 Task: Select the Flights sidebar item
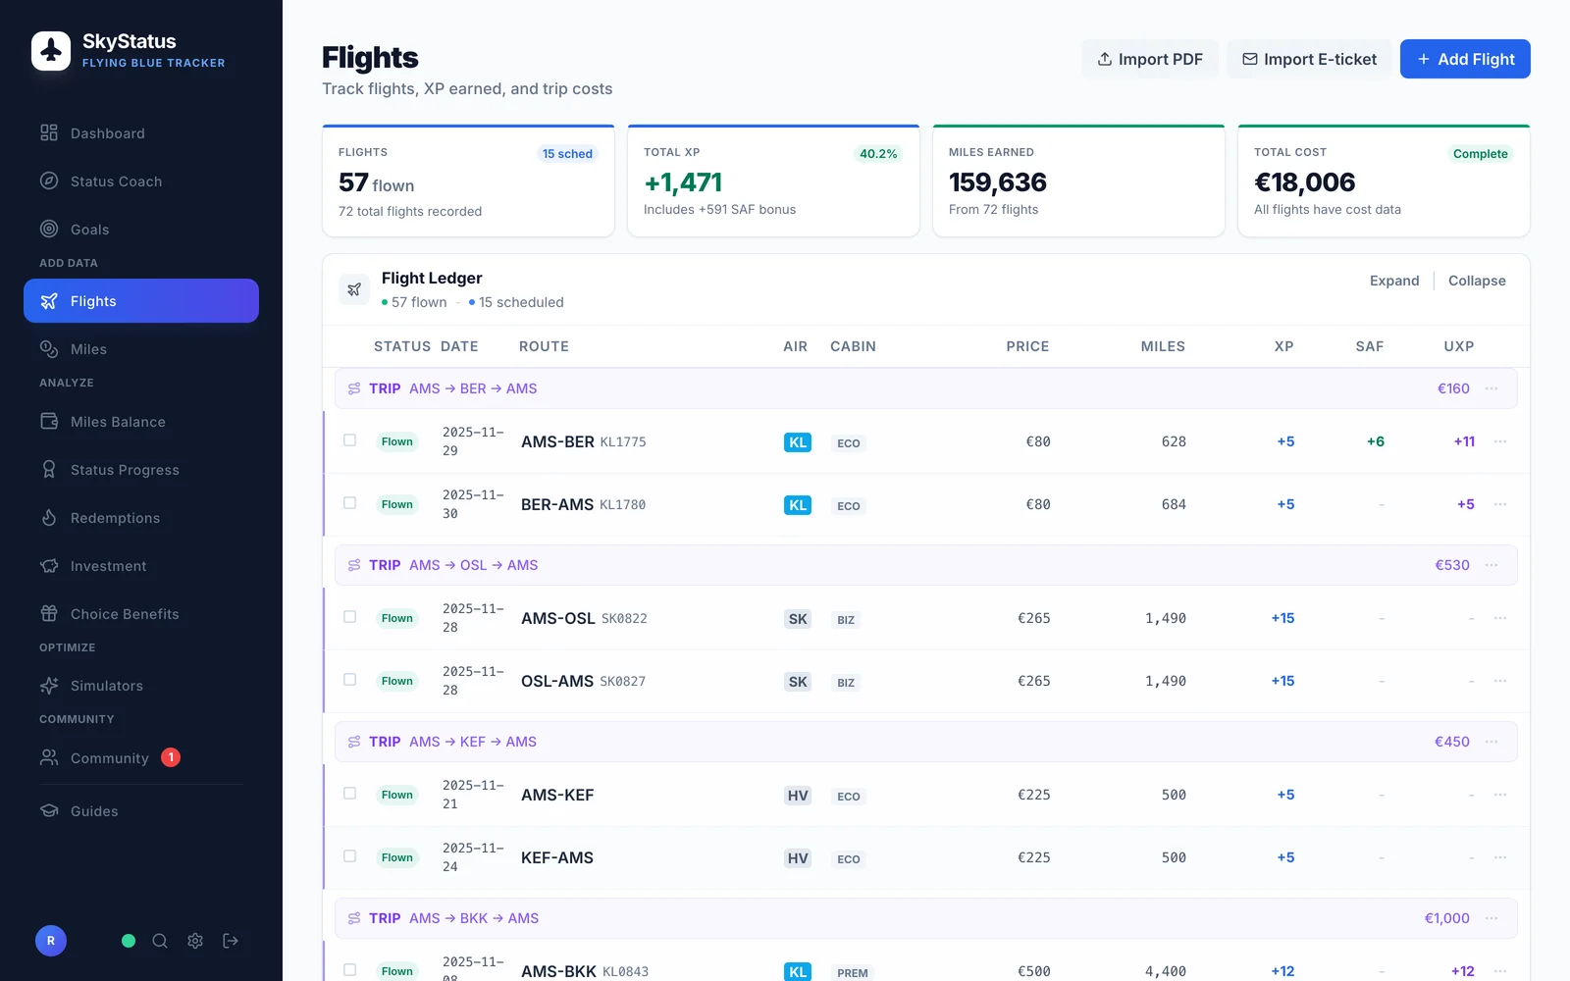tap(141, 301)
